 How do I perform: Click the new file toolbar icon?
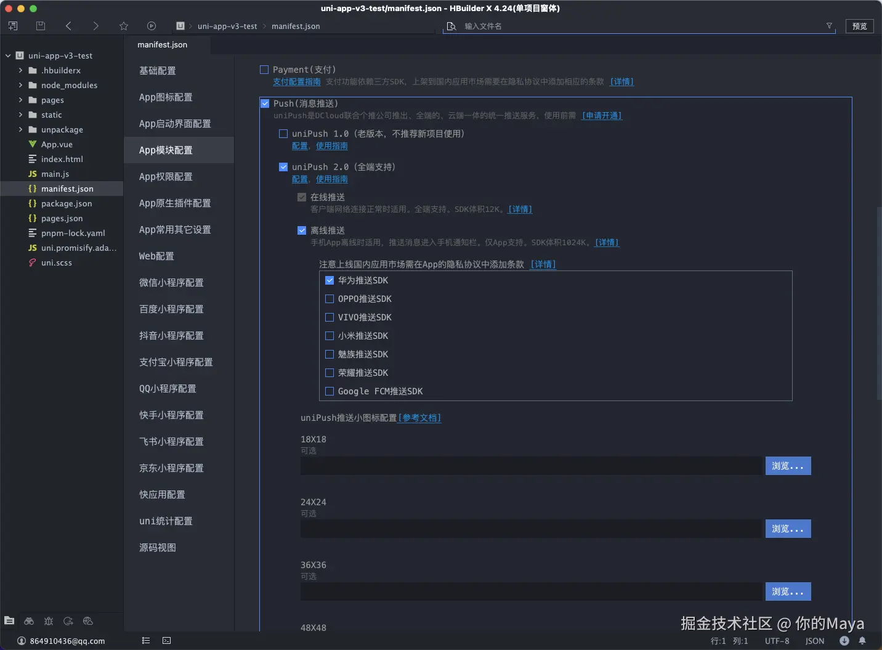(x=13, y=26)
